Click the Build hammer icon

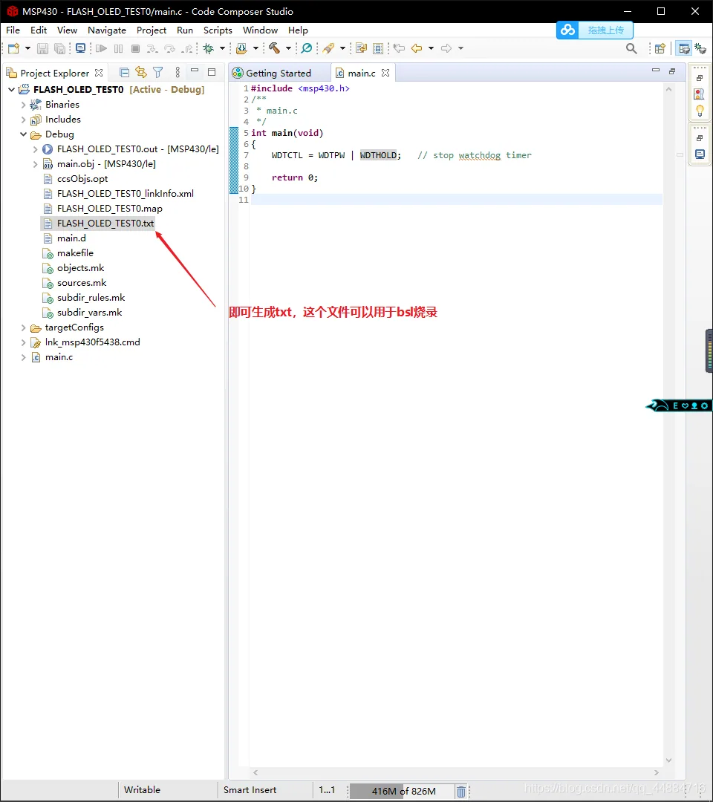coord(274,48)
